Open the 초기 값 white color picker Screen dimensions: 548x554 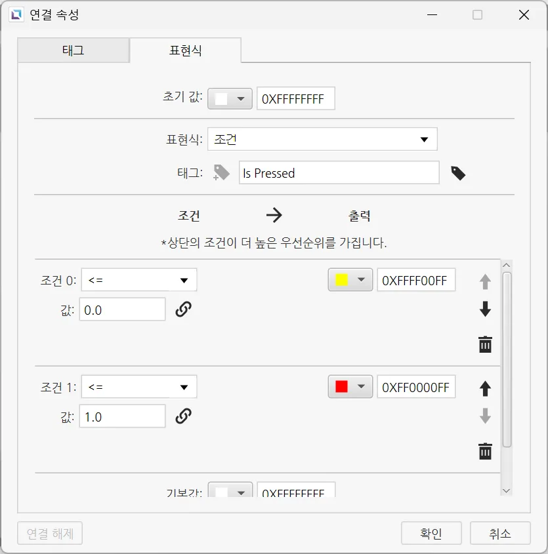pos(230,99)
